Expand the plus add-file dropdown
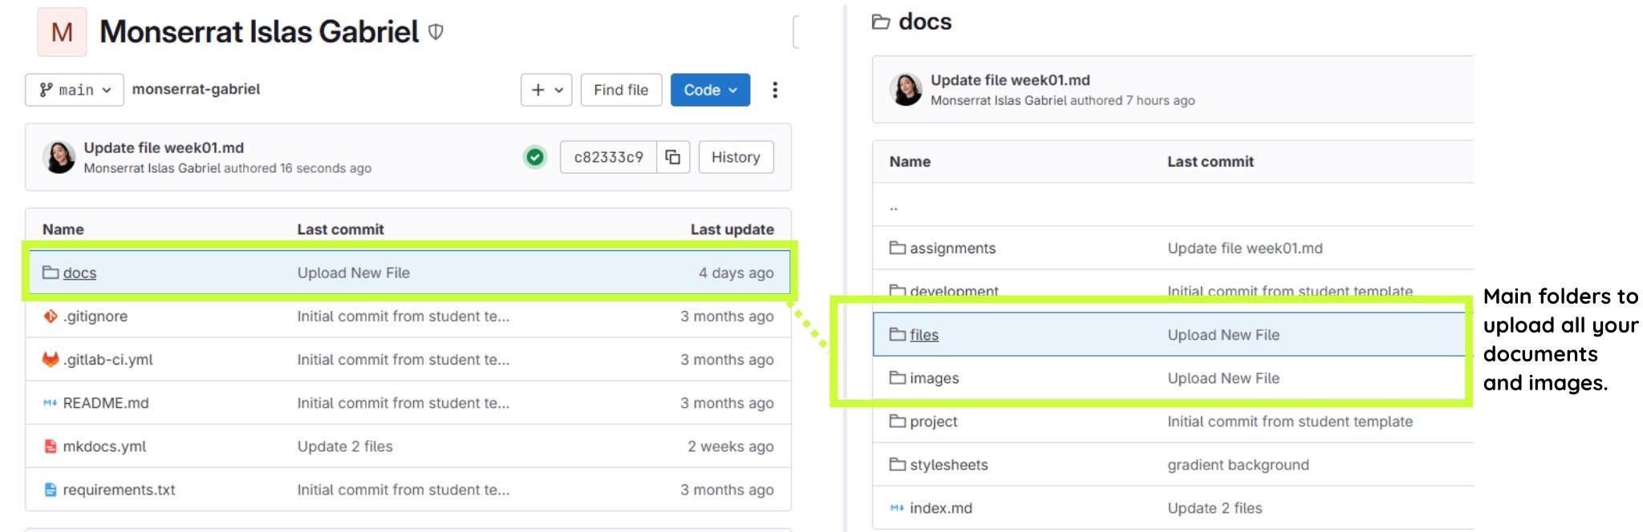The width and height of the screenshot is (1643, 532). (546, 90)
